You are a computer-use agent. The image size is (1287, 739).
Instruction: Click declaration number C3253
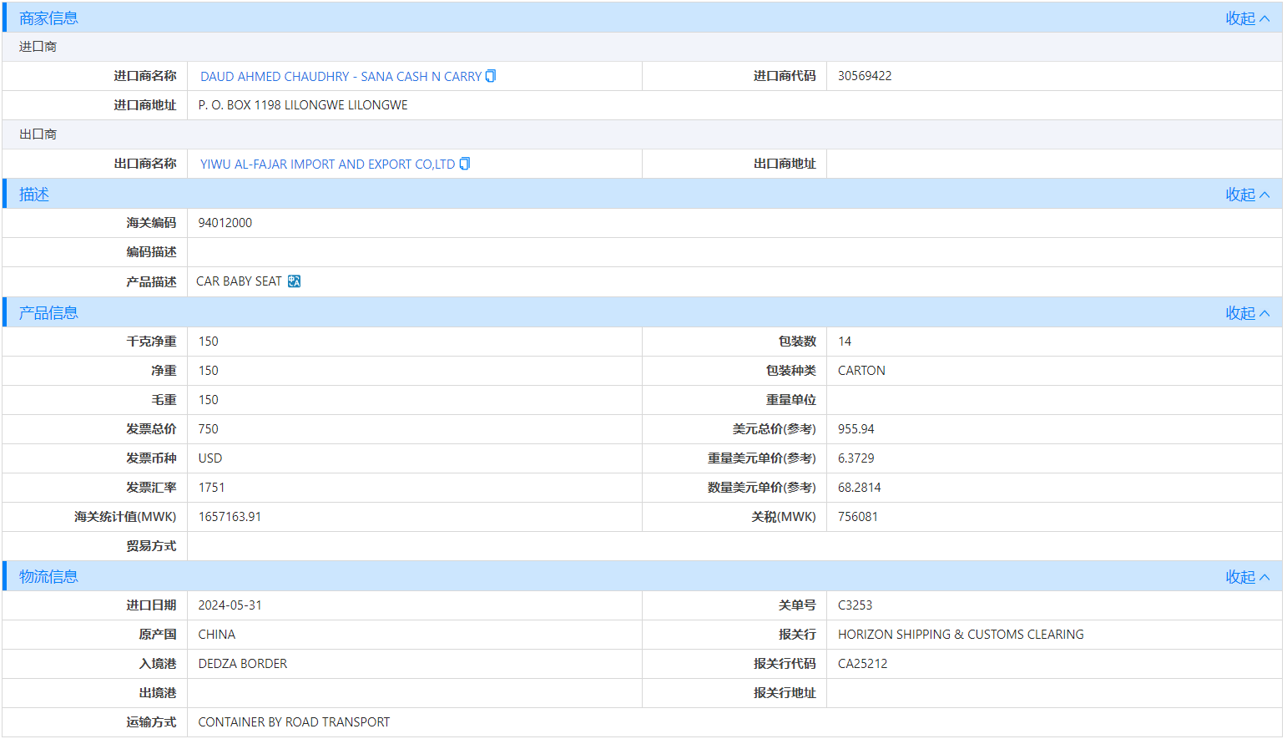[x=852, y=605]
